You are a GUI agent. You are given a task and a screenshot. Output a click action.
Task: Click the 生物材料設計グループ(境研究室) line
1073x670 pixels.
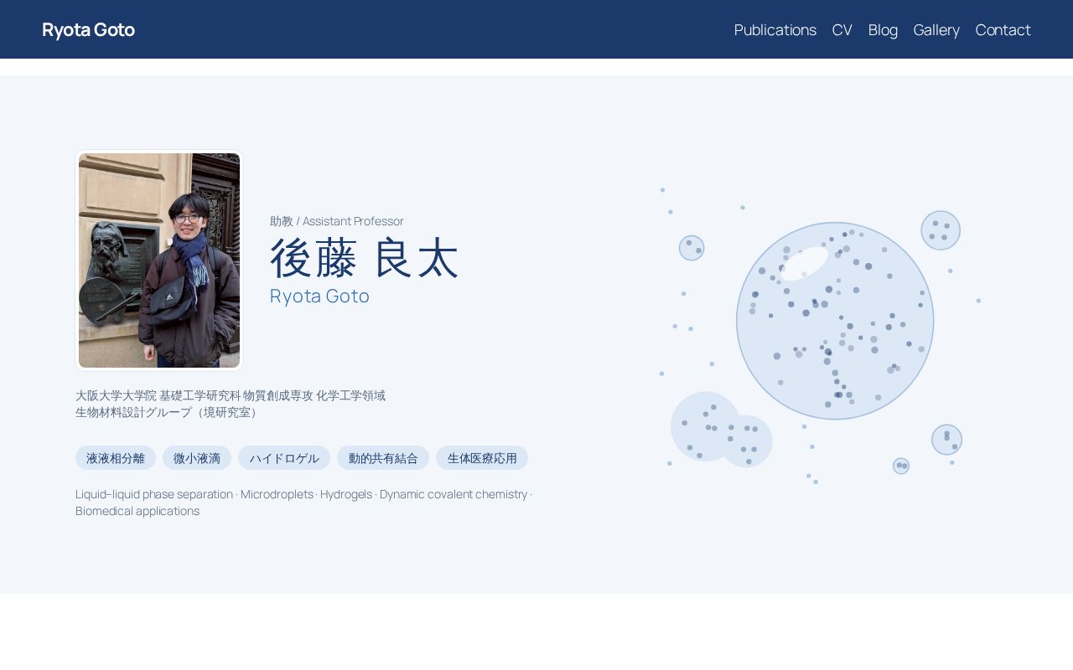pos(169,412)
